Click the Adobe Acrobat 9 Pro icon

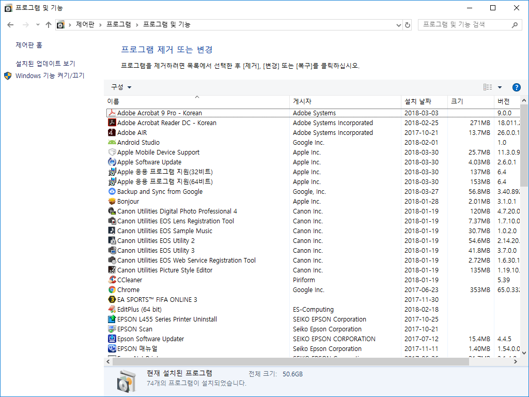pos(112,113)
